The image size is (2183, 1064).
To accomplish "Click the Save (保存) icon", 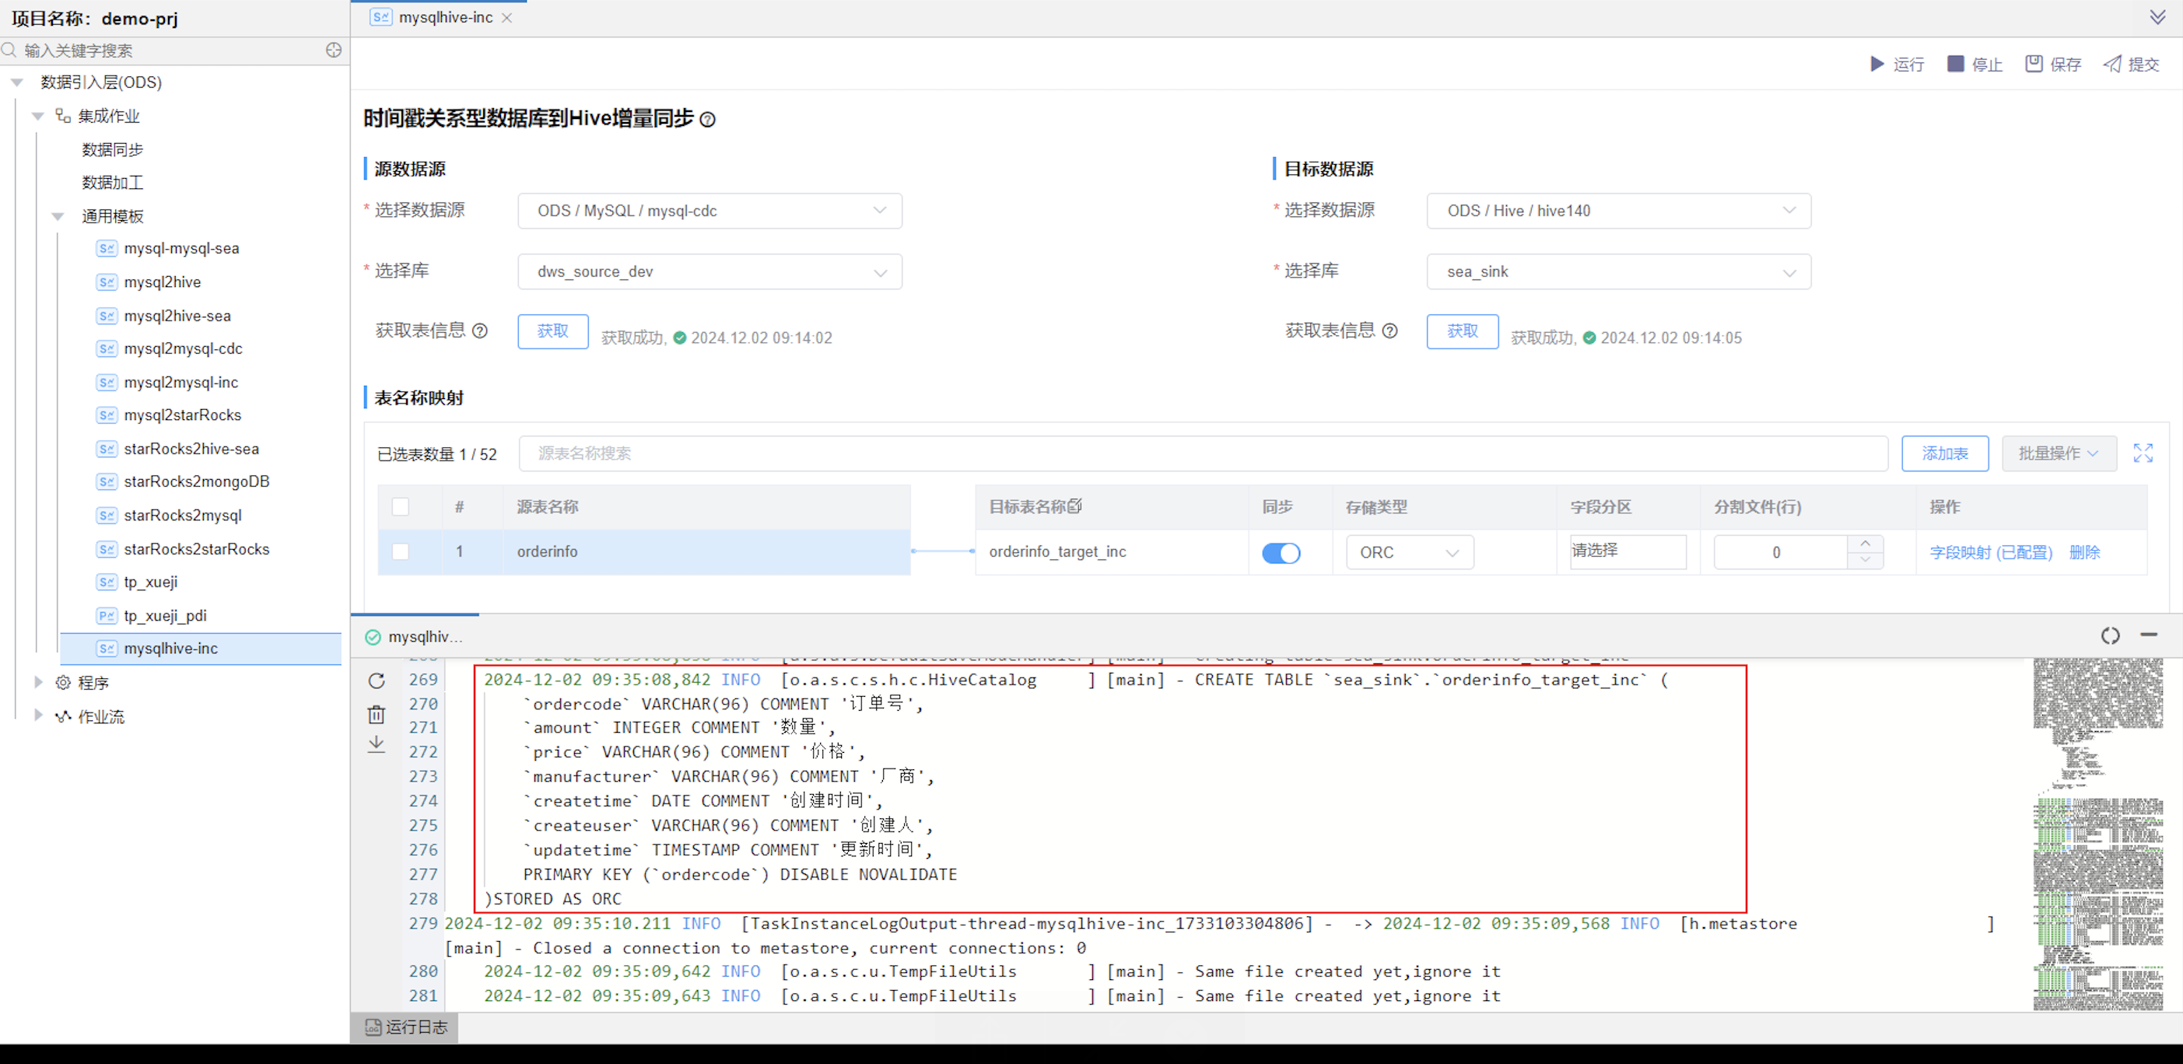I will point(2034,65).
